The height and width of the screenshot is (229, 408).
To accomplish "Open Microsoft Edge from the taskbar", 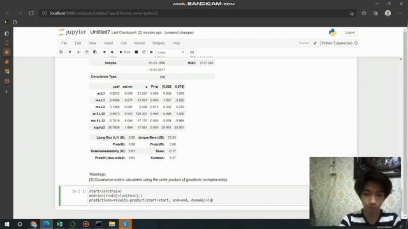I will [x=47, y=224].
